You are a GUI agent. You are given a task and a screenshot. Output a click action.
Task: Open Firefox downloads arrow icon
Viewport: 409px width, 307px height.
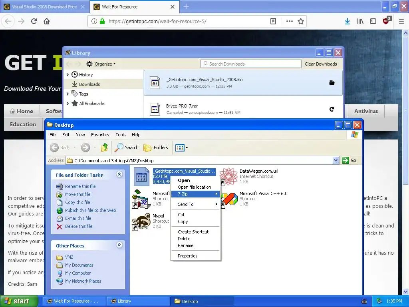[x=347, y=22]
